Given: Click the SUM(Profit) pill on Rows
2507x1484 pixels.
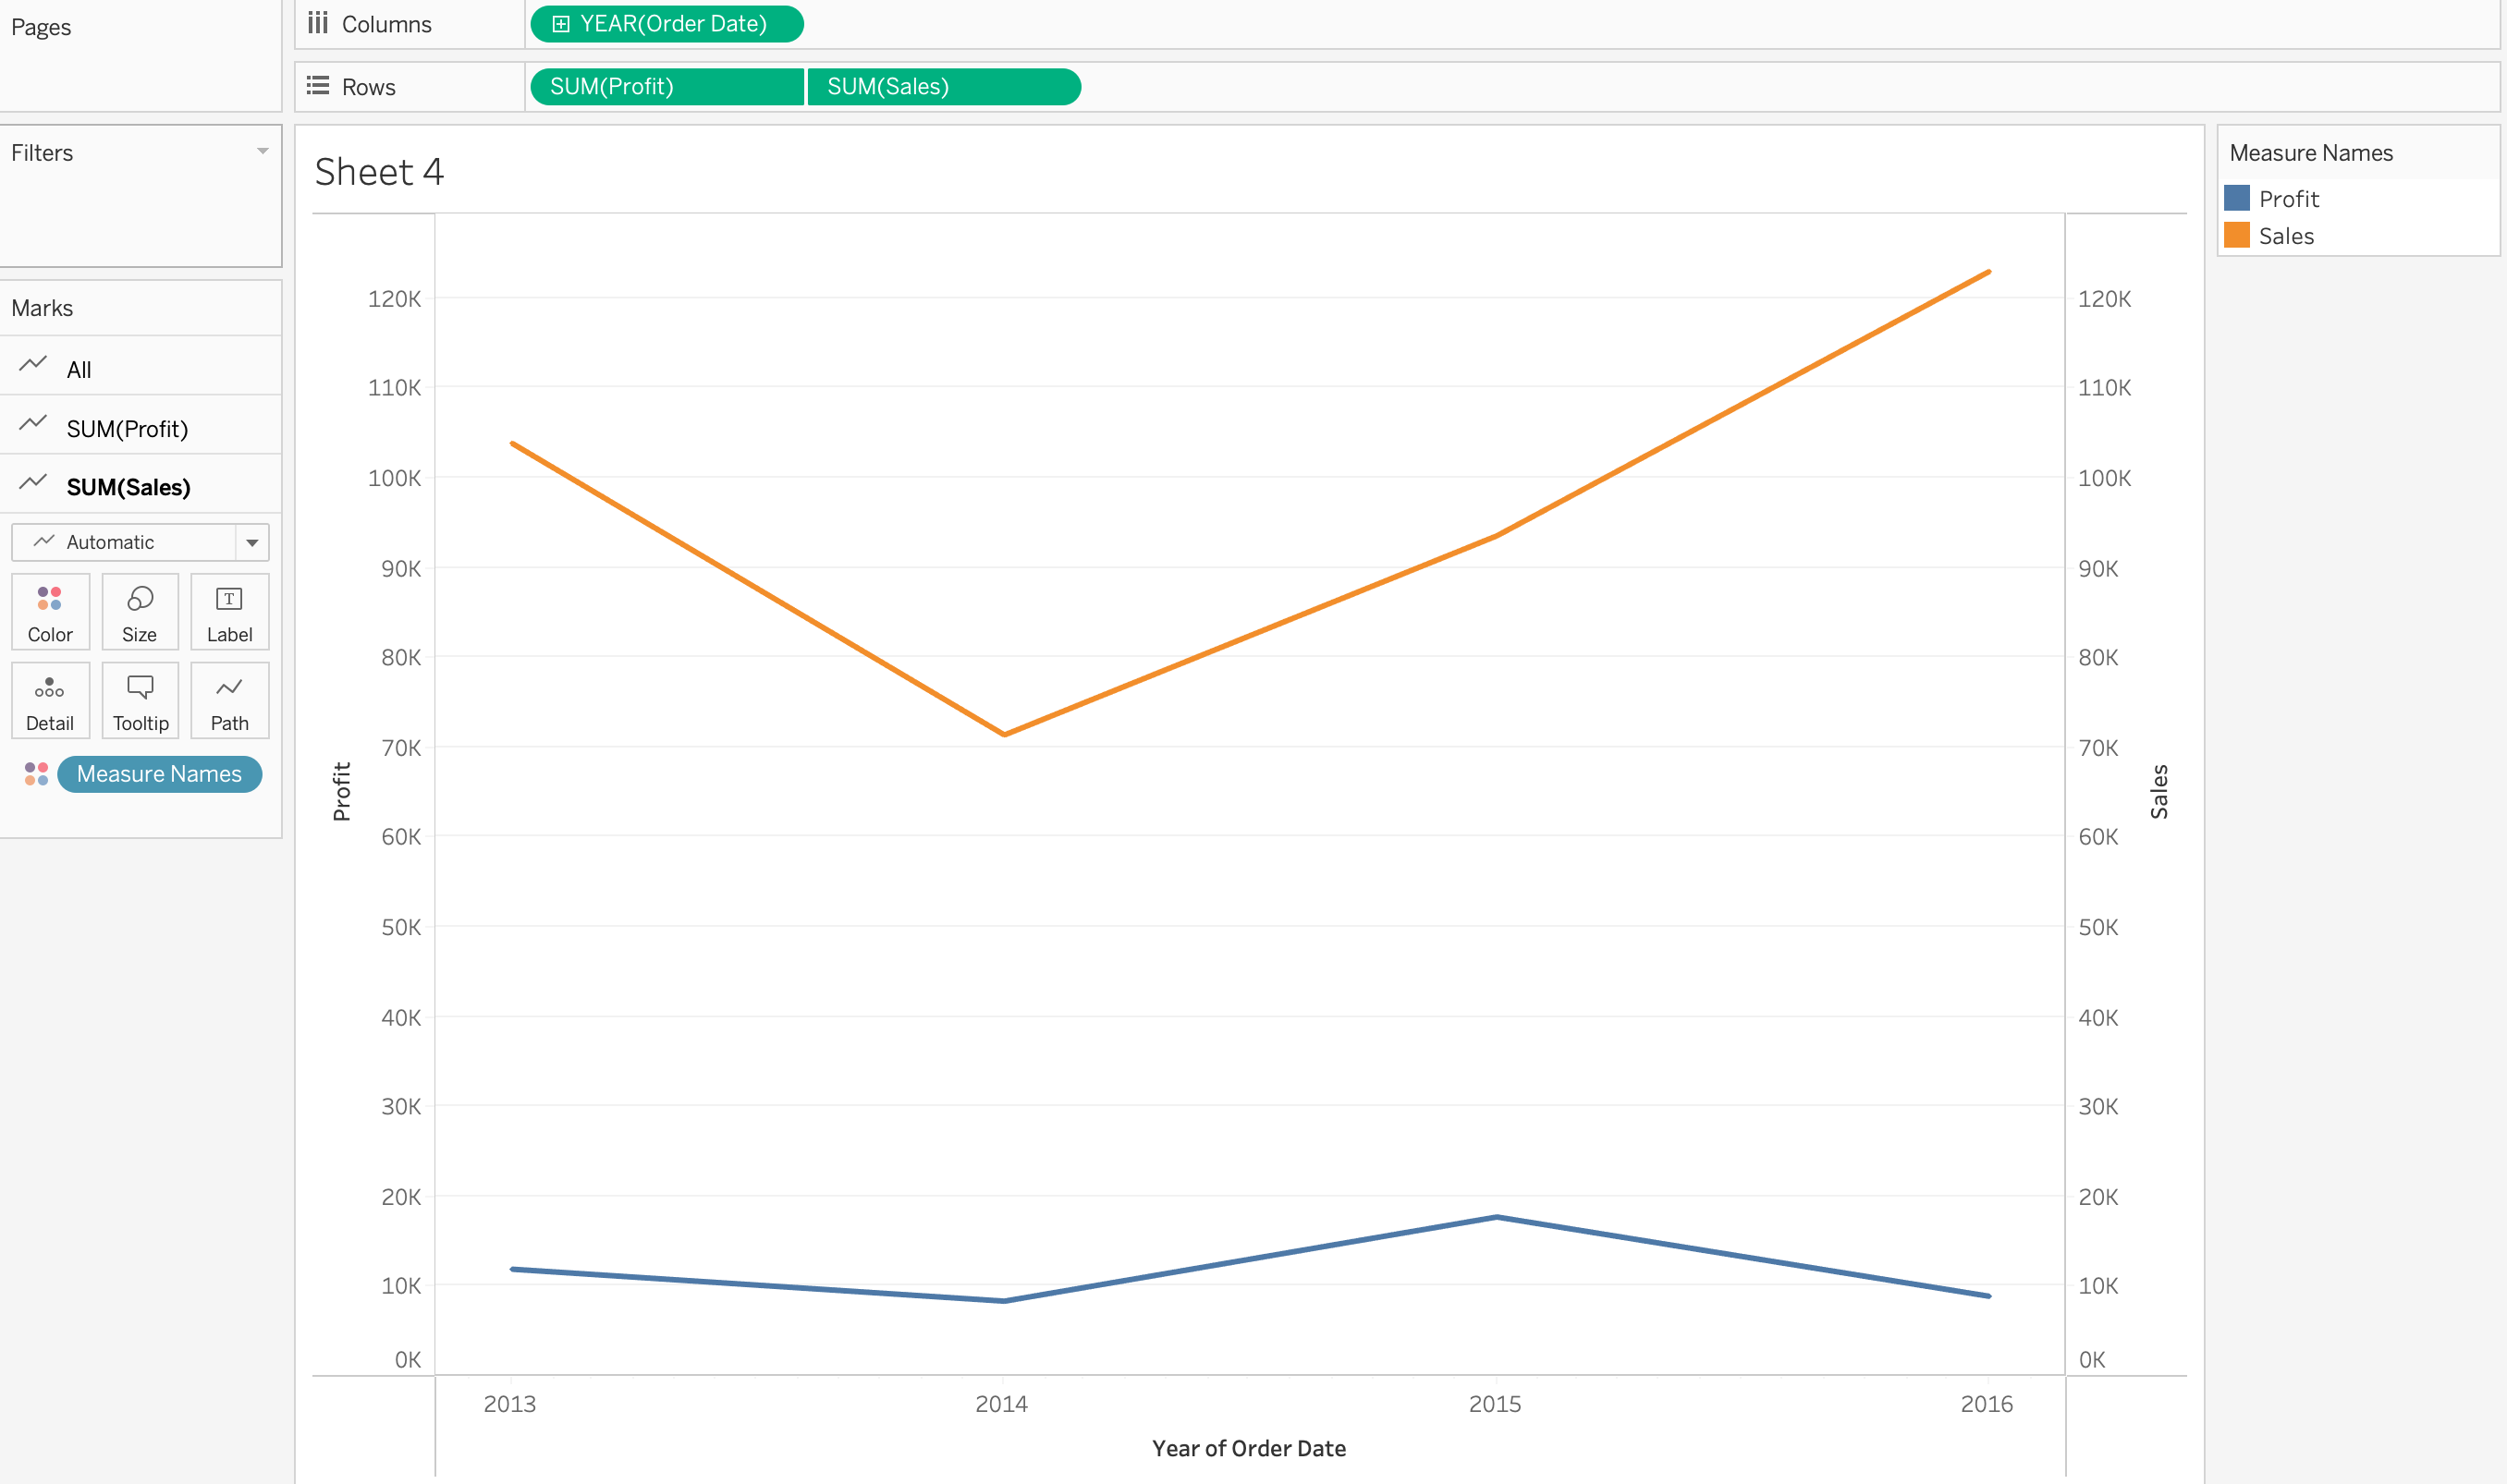Looking at the screenshot, I should pyautogui.click(x=666, y=87).
